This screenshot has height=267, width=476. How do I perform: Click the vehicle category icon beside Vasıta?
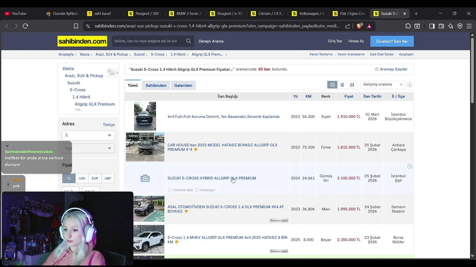point(112,72)
